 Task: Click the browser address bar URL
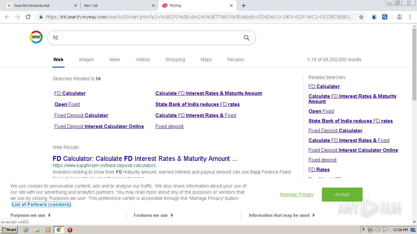pyautogui.click(x=199, y=17)
